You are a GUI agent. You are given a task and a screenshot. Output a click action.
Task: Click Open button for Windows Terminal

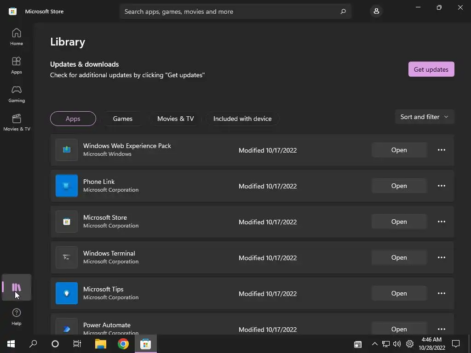399,257
